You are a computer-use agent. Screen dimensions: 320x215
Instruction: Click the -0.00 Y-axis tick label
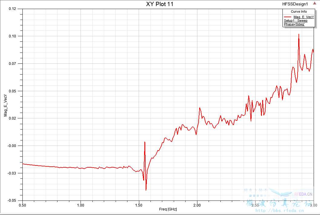(x=12, y=146)
